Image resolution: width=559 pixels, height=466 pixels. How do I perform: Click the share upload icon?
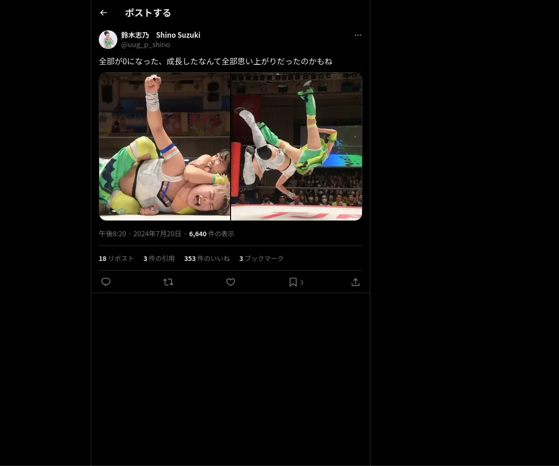pyautogui.click(x=355, y=282)
